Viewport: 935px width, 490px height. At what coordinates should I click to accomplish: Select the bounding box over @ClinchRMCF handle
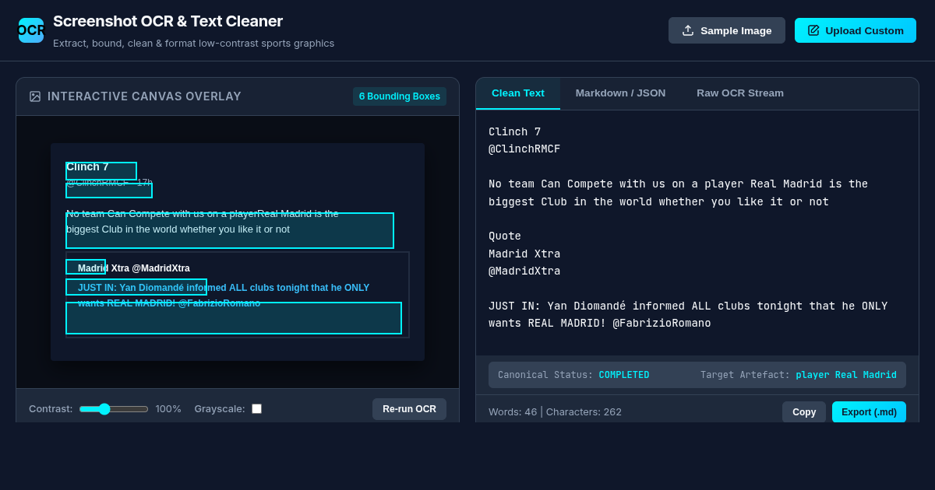tap(109, 190)
